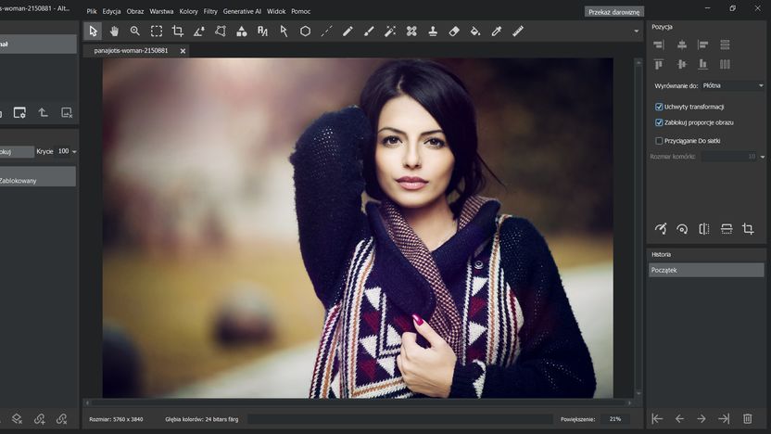Click Przekaż darowiznę button
771x434 pixels.
coord(614,12)
